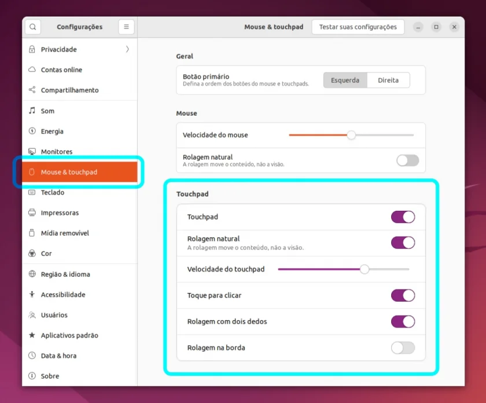Image resolution: width=486 pixels, height=403 pixels.
Task: Click the Touchpad section heading
Action: tap(193, 194)
